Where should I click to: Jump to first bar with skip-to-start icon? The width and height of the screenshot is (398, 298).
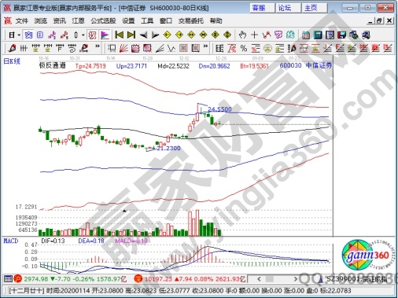click(120, 35)
